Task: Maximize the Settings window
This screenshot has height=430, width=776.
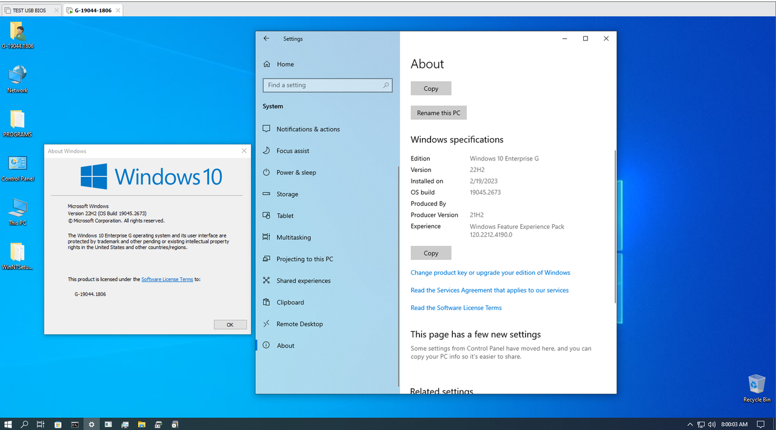Action: coord(585,39)
